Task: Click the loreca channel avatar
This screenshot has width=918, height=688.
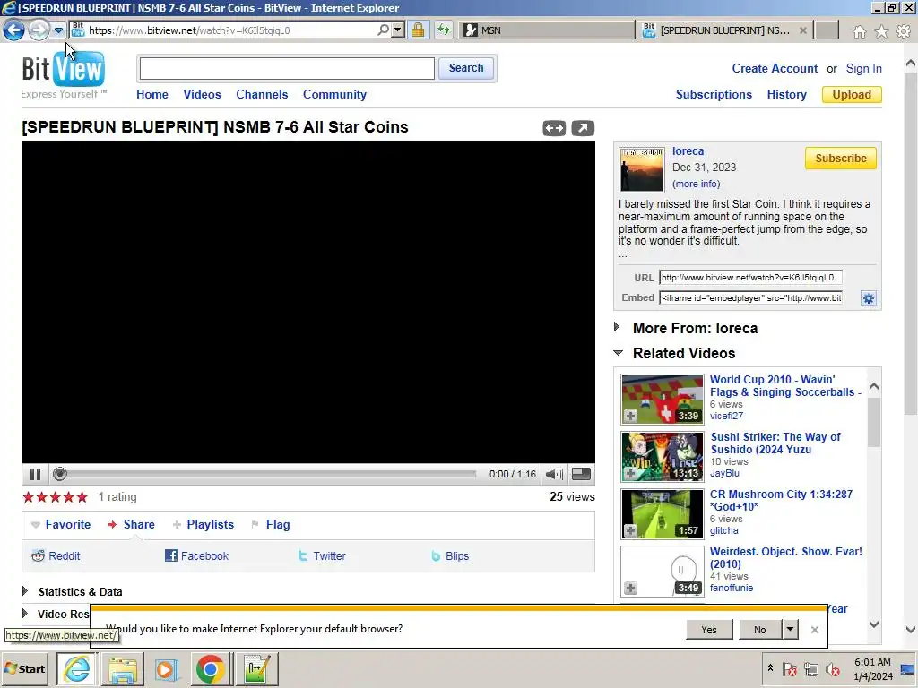Action: [642, 169]
